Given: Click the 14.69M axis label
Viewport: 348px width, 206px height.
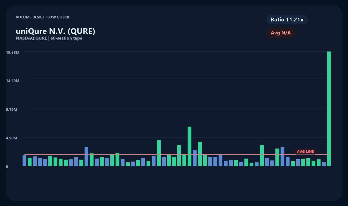Looking at the screenshot, I should [13, 81].
